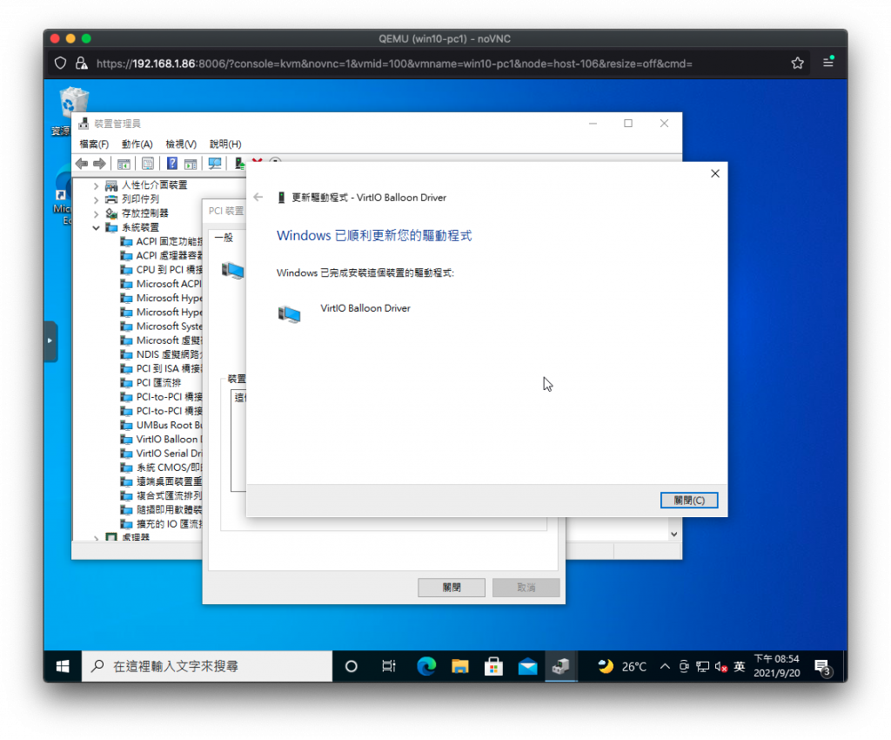This screenshot has width=891, height=740.
Task: Switch input language via 英 indicator
Action: coord(740,666)
